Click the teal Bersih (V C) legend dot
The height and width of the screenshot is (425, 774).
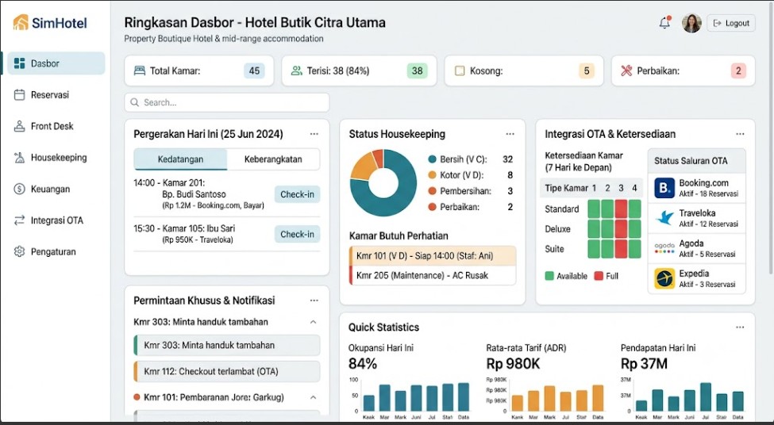pos(432,159)
